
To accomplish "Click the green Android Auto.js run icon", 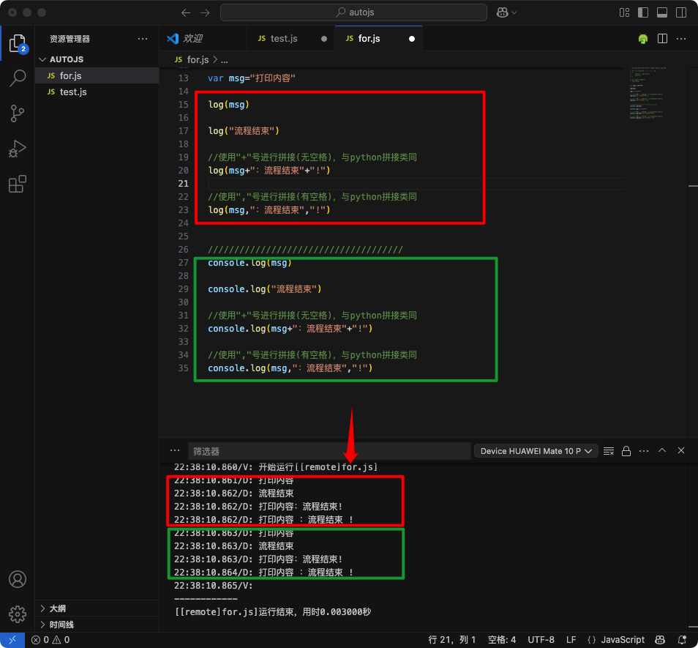I will point(643,39).
